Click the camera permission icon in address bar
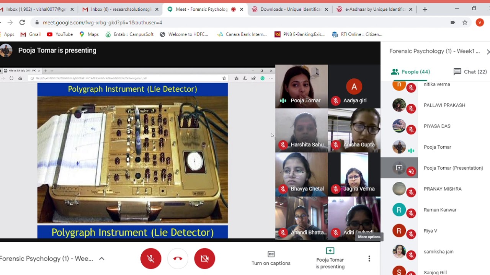The height and width of the screenshot is (275, 490). [x=453, y=23]
